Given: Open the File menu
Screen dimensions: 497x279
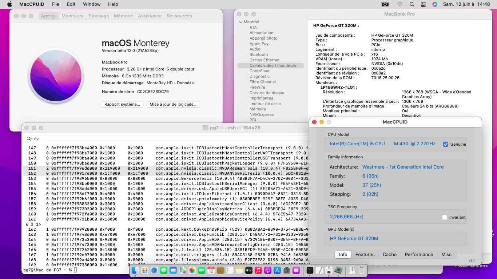Looking at the screenshot, I should pyautogui.click(x=56, y=4).
